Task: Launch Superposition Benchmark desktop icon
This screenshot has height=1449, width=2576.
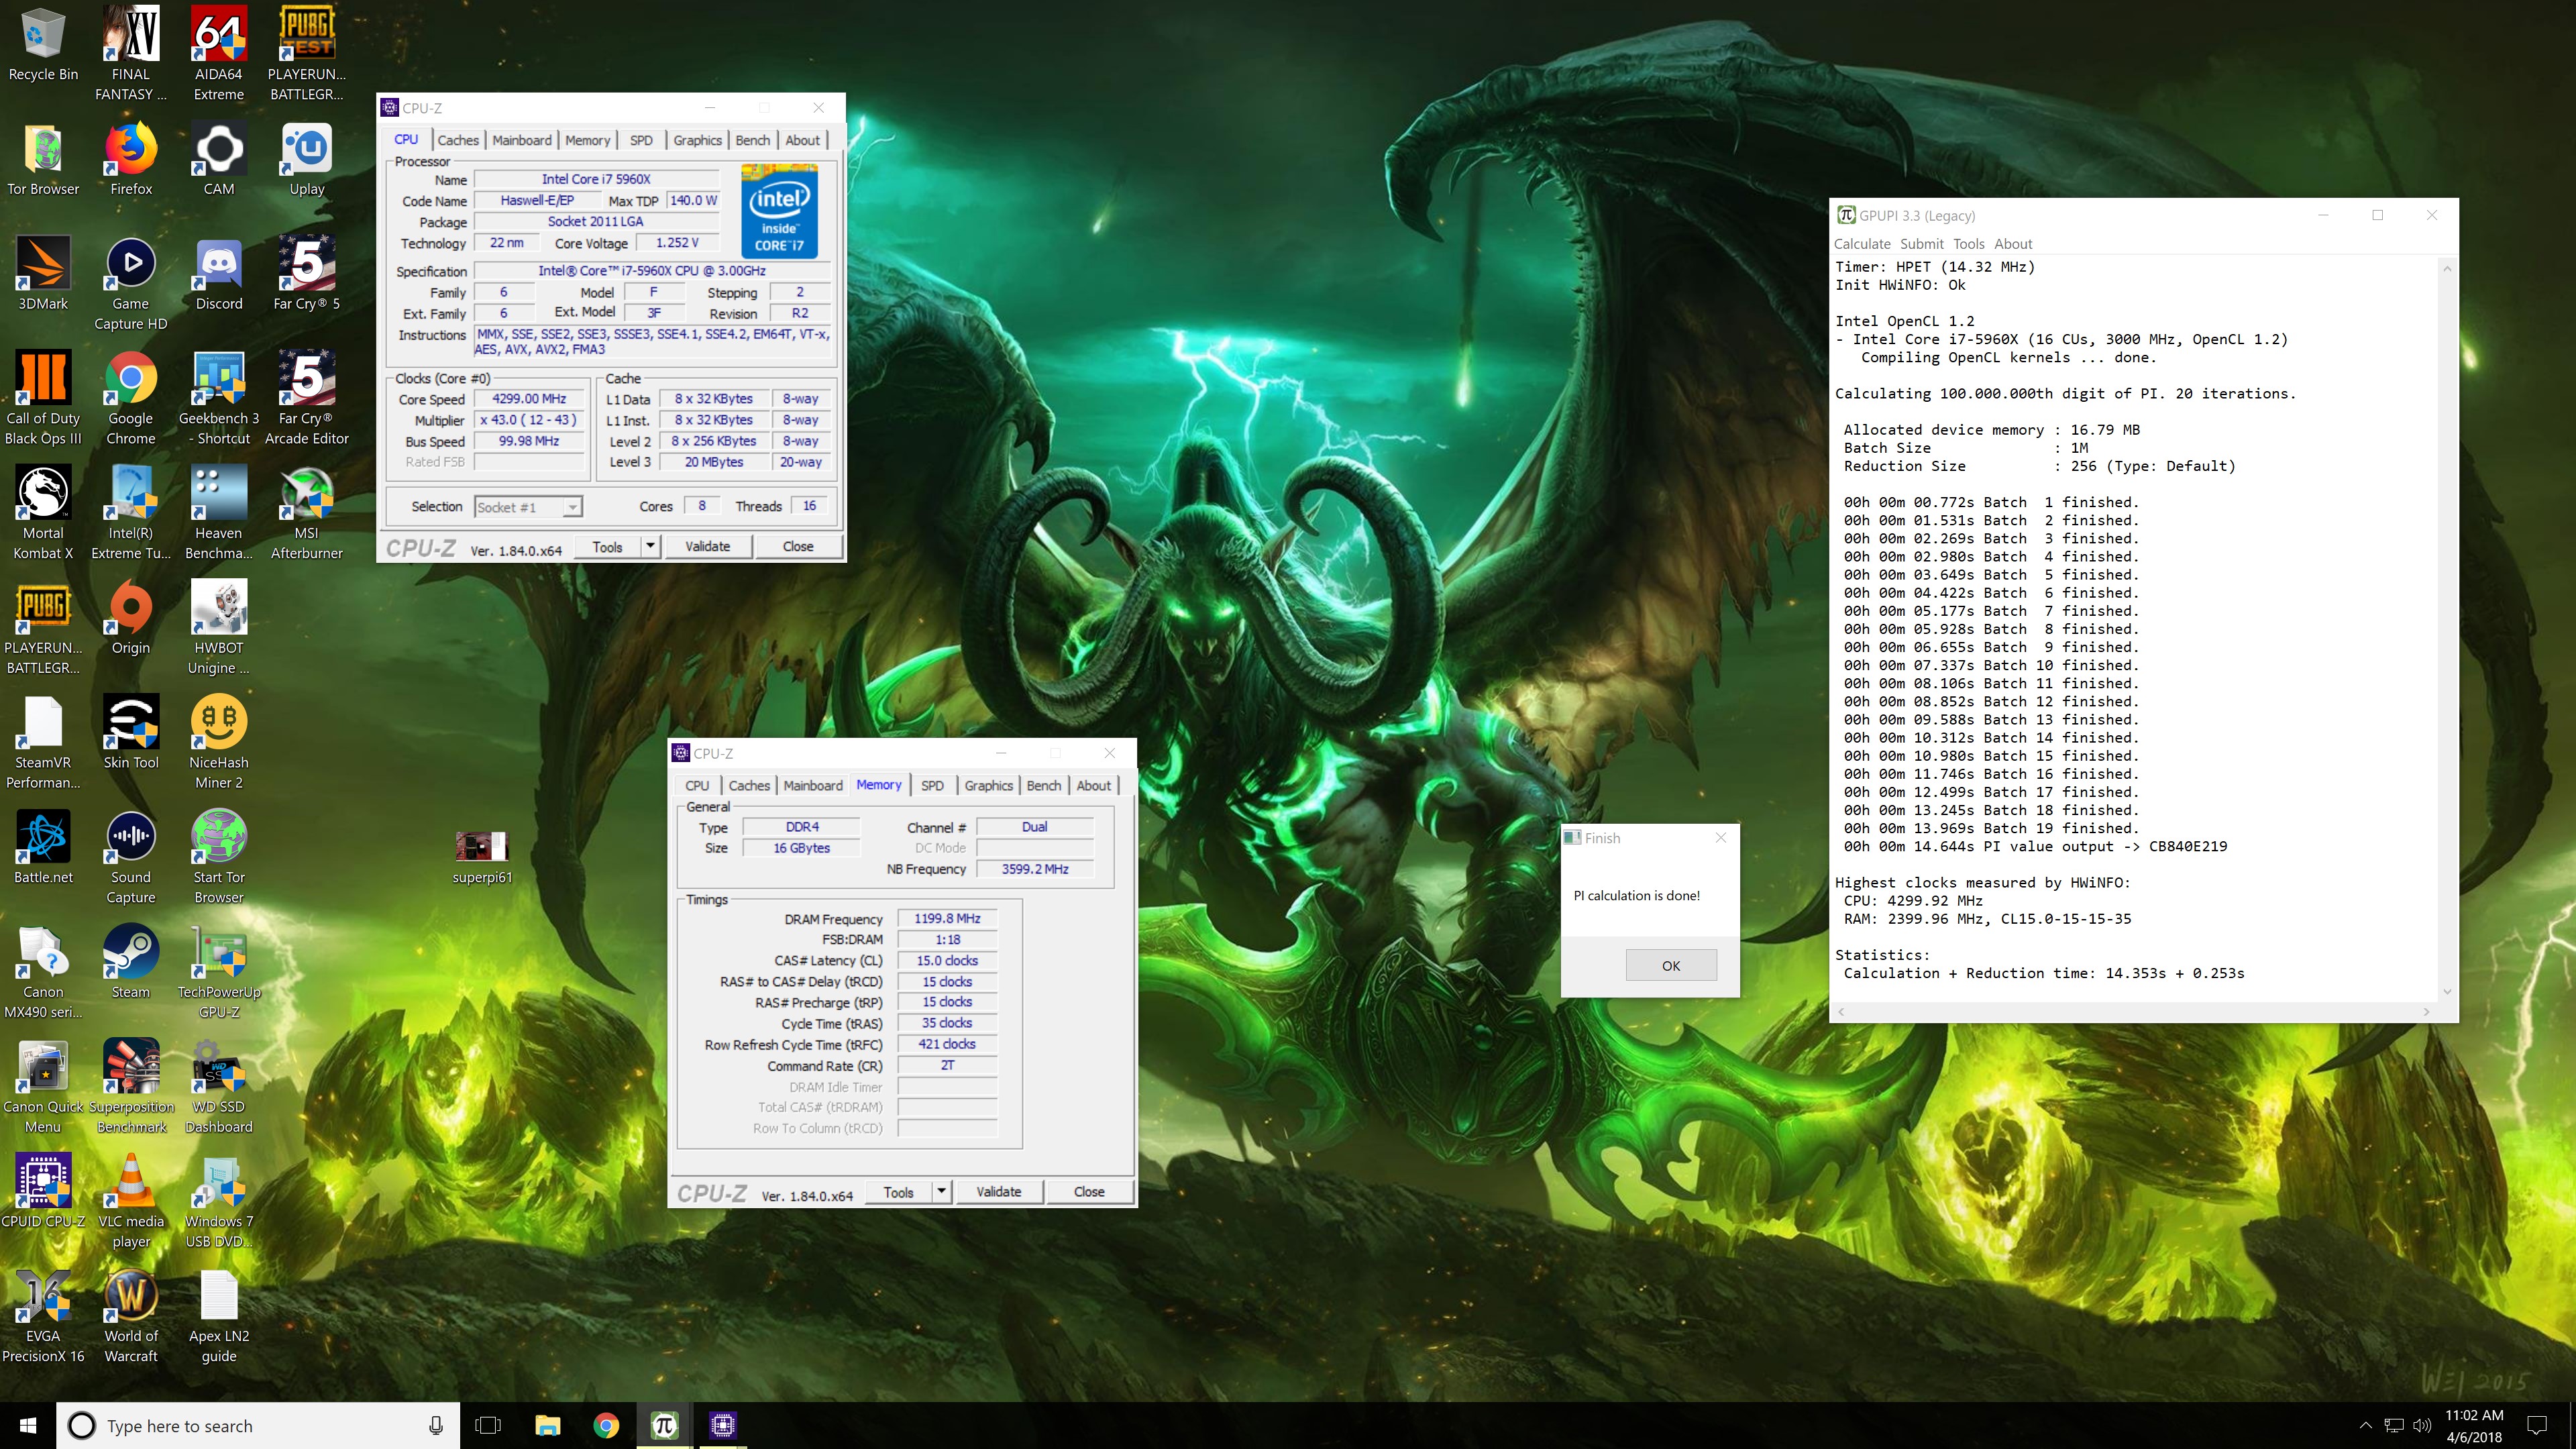Action: point(131,1087)
